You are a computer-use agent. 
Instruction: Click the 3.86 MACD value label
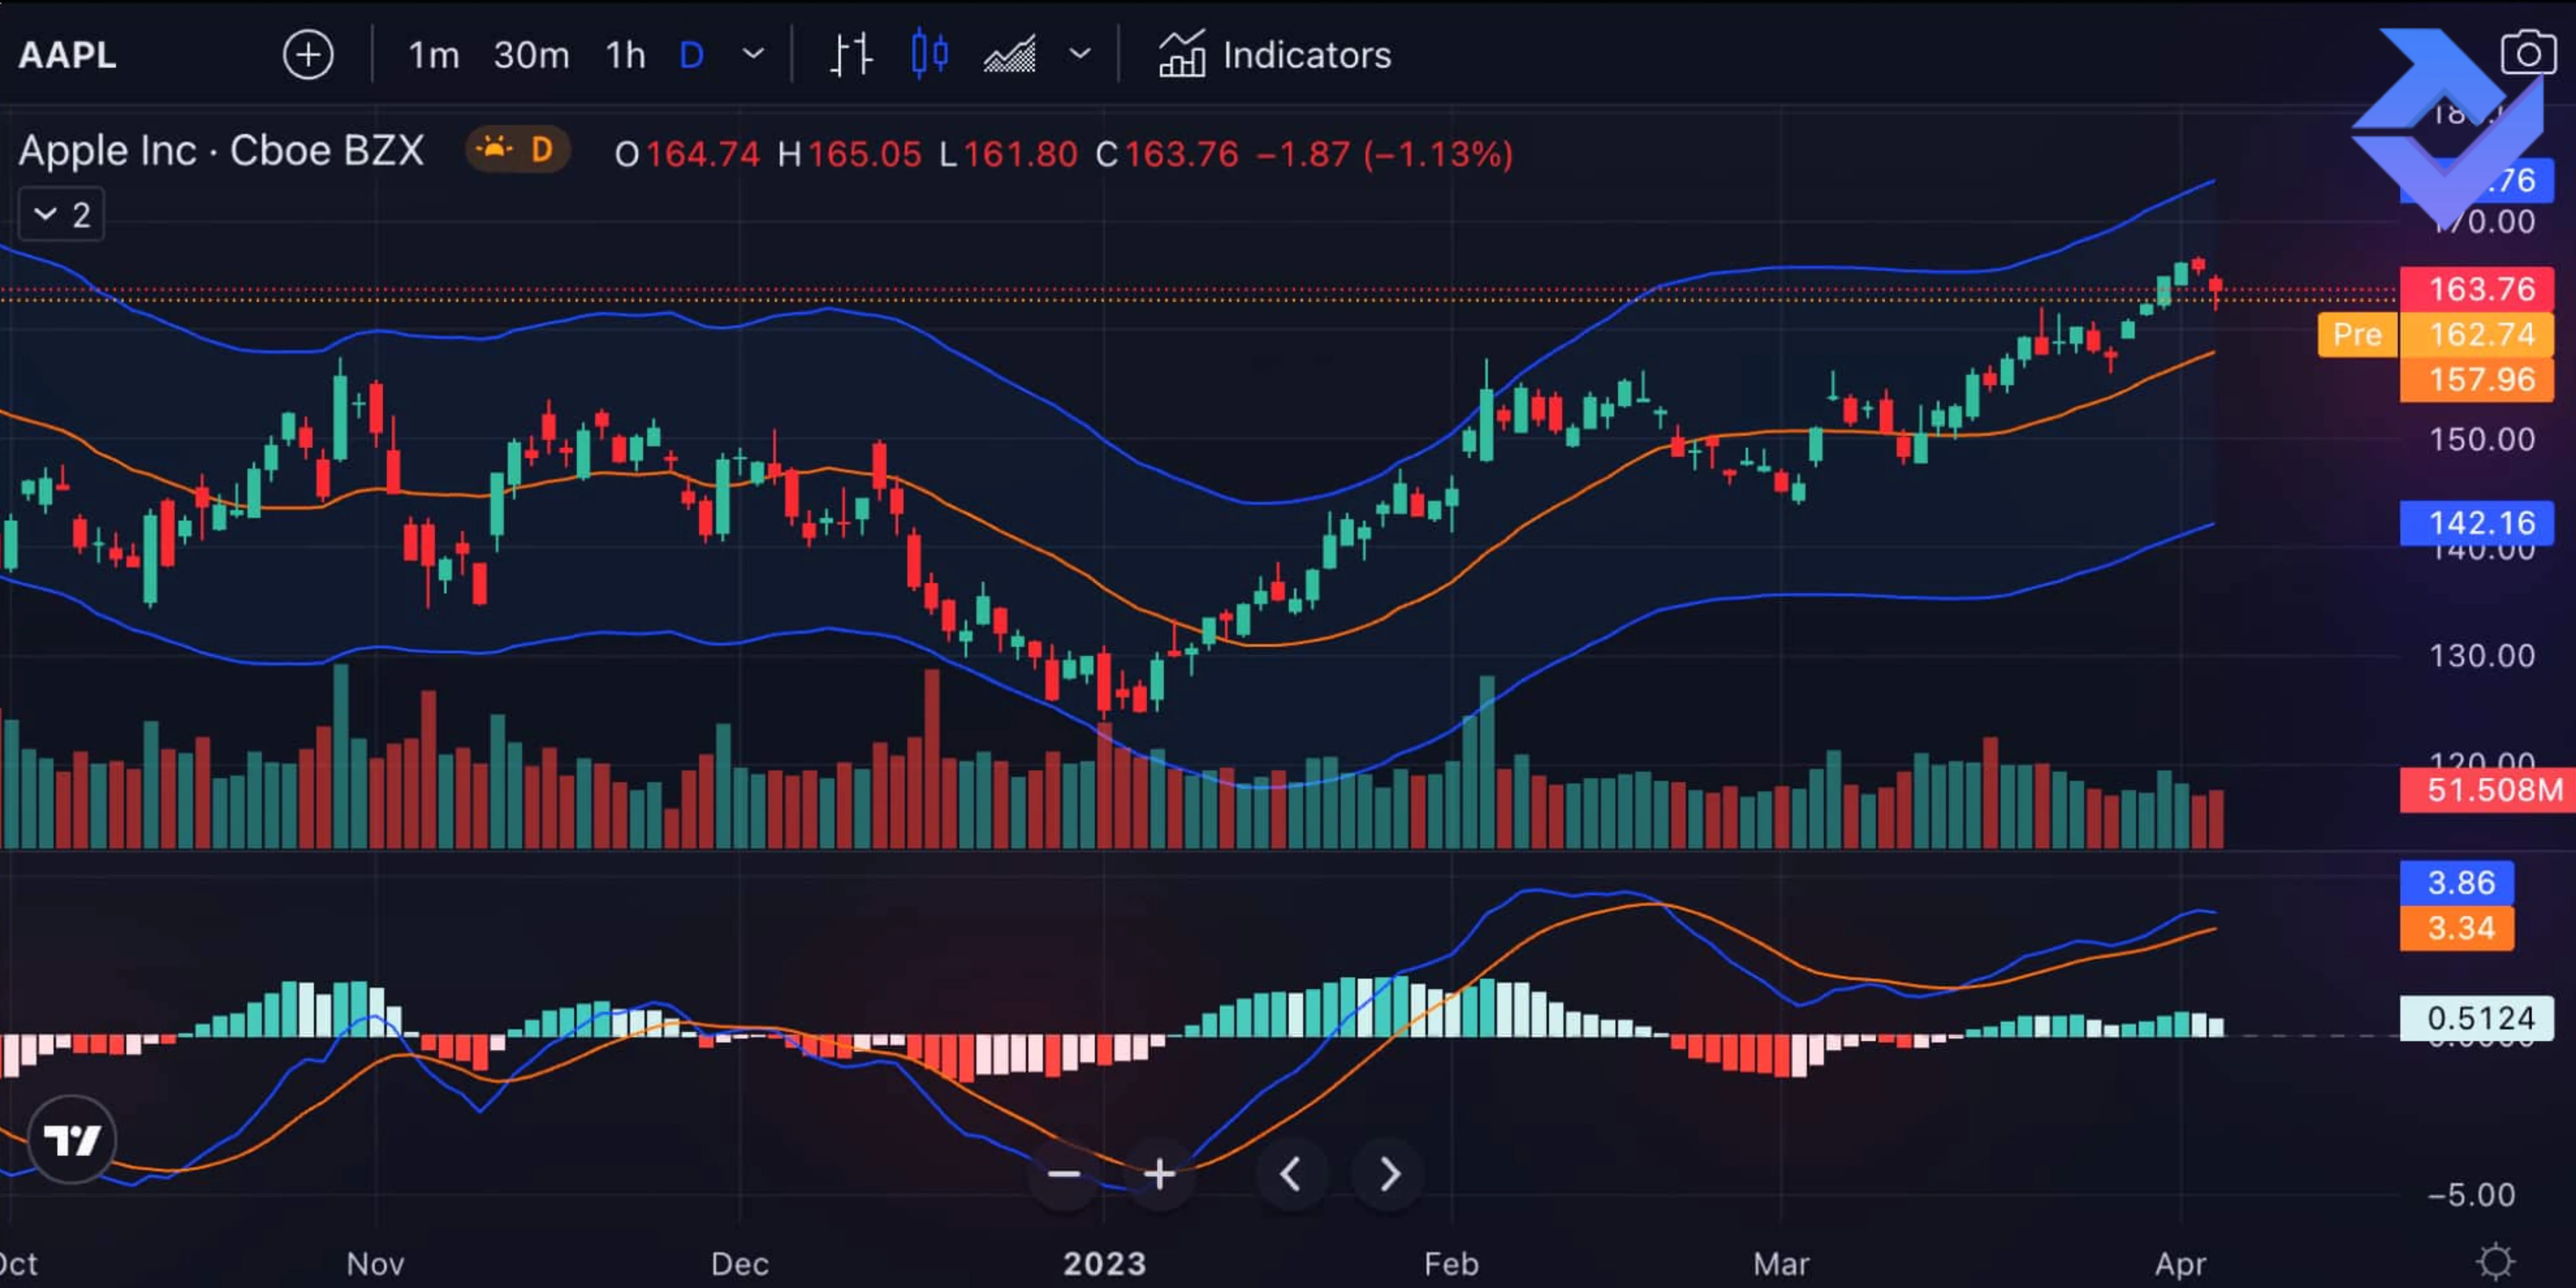2458,882
